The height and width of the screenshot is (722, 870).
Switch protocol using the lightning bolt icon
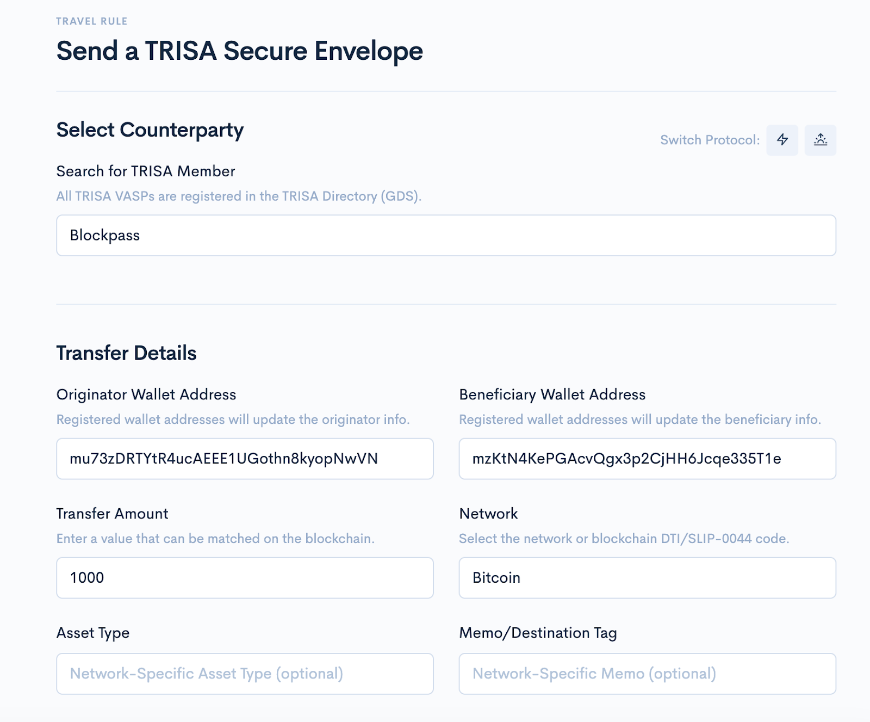point(782,140)
